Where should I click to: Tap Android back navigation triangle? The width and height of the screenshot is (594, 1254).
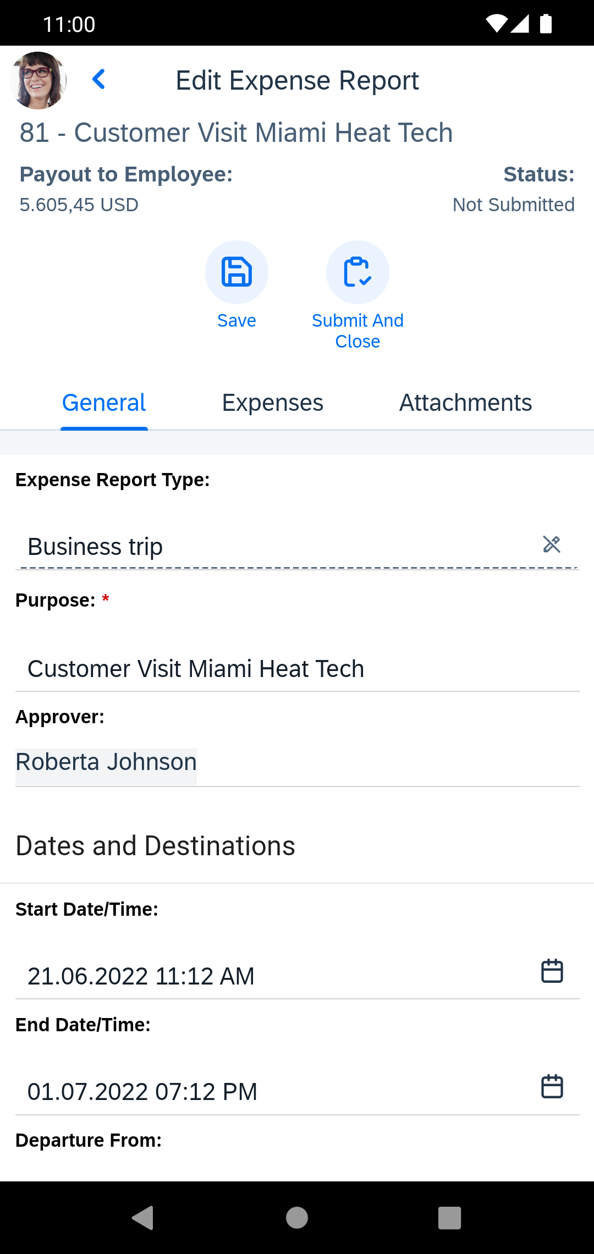[143, 1218]
